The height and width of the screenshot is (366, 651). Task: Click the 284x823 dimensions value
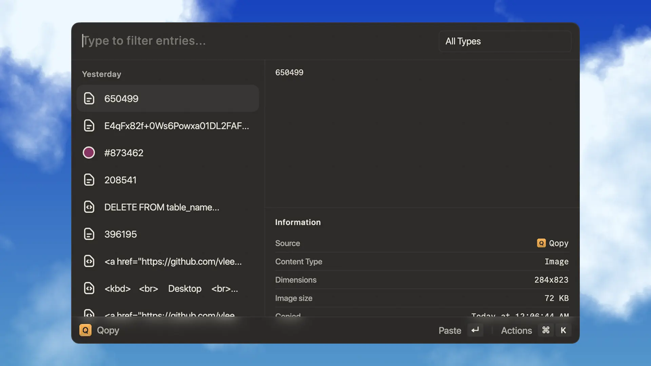[x=551, y=280]
